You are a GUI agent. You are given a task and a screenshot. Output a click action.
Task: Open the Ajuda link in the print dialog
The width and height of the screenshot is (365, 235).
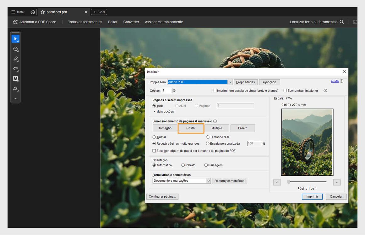(x=335, y=81)
